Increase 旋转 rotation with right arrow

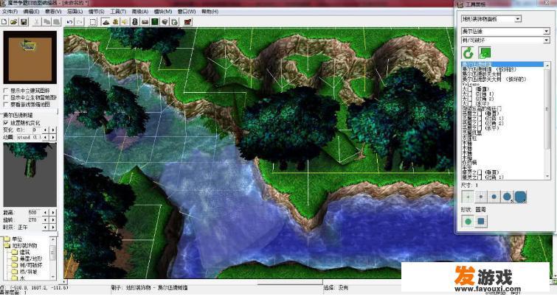pyautogui.click(x=53, y=220)
